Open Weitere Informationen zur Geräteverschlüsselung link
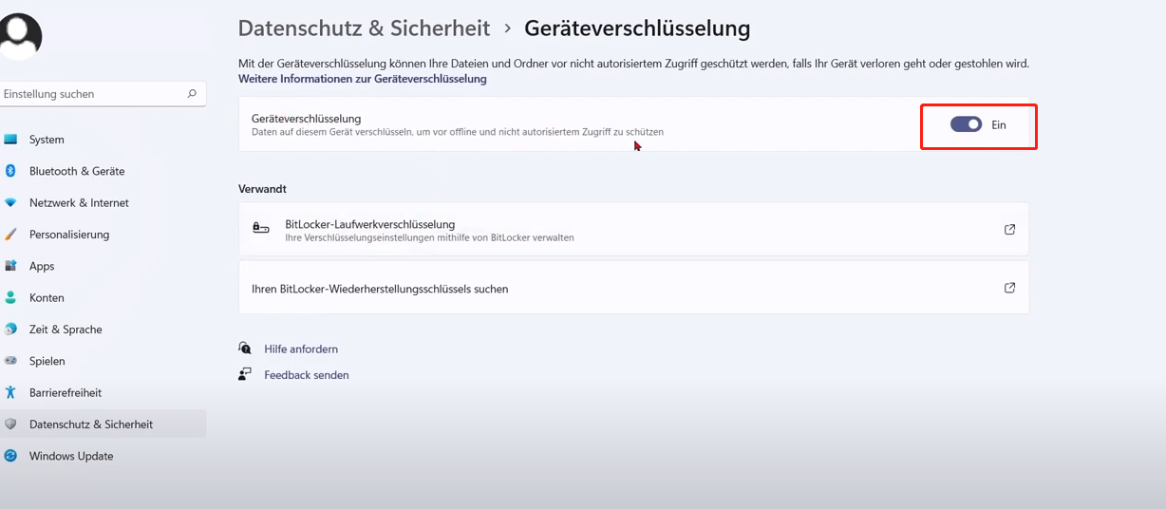Viewport: 1166px width, 509px height. tap(362, 79)
